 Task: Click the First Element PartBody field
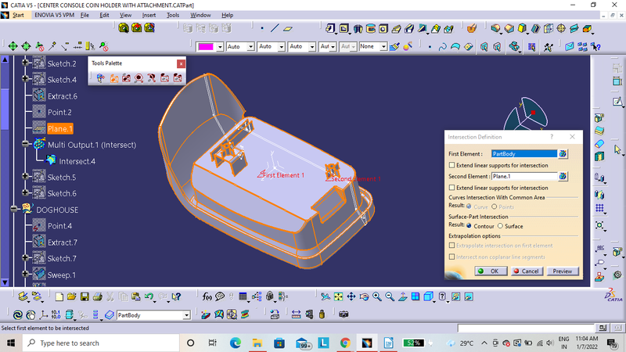523,153
